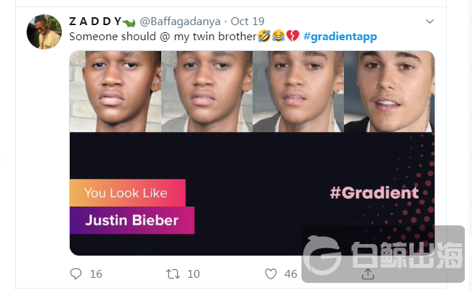Select the first original face photo

click(115, 92)
